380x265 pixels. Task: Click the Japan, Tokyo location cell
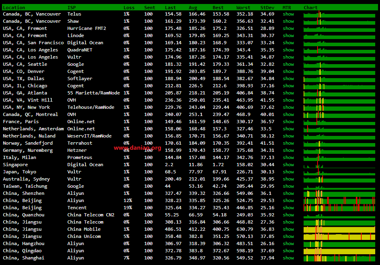19,172
